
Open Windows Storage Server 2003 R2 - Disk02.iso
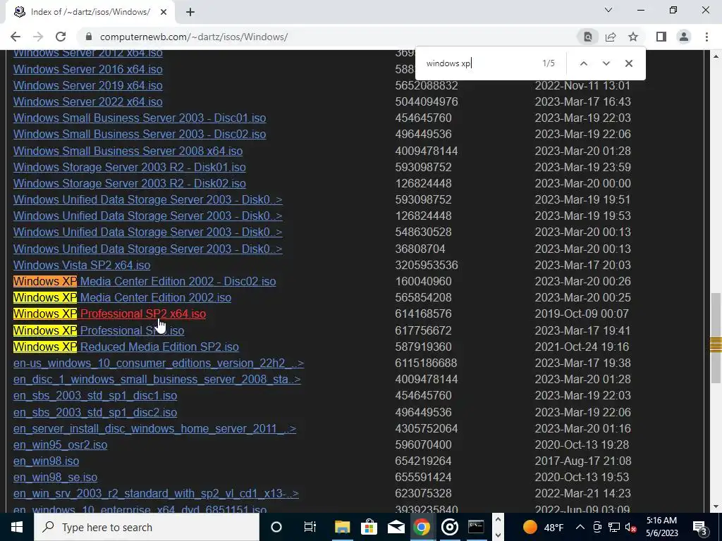point(130,183)
